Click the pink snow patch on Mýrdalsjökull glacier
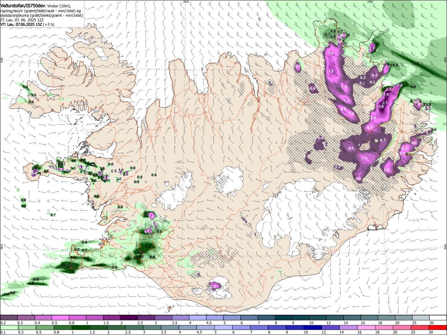 coord(215,286)
